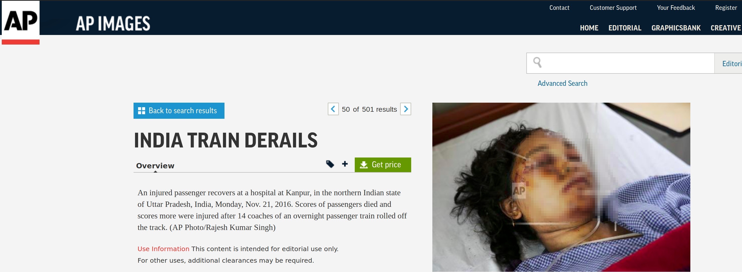Image resolution: width=742 pixels, height=272 pixels.
Task: Go to previous result arrow
Action: pyautogui.click(x=333, y=109)
